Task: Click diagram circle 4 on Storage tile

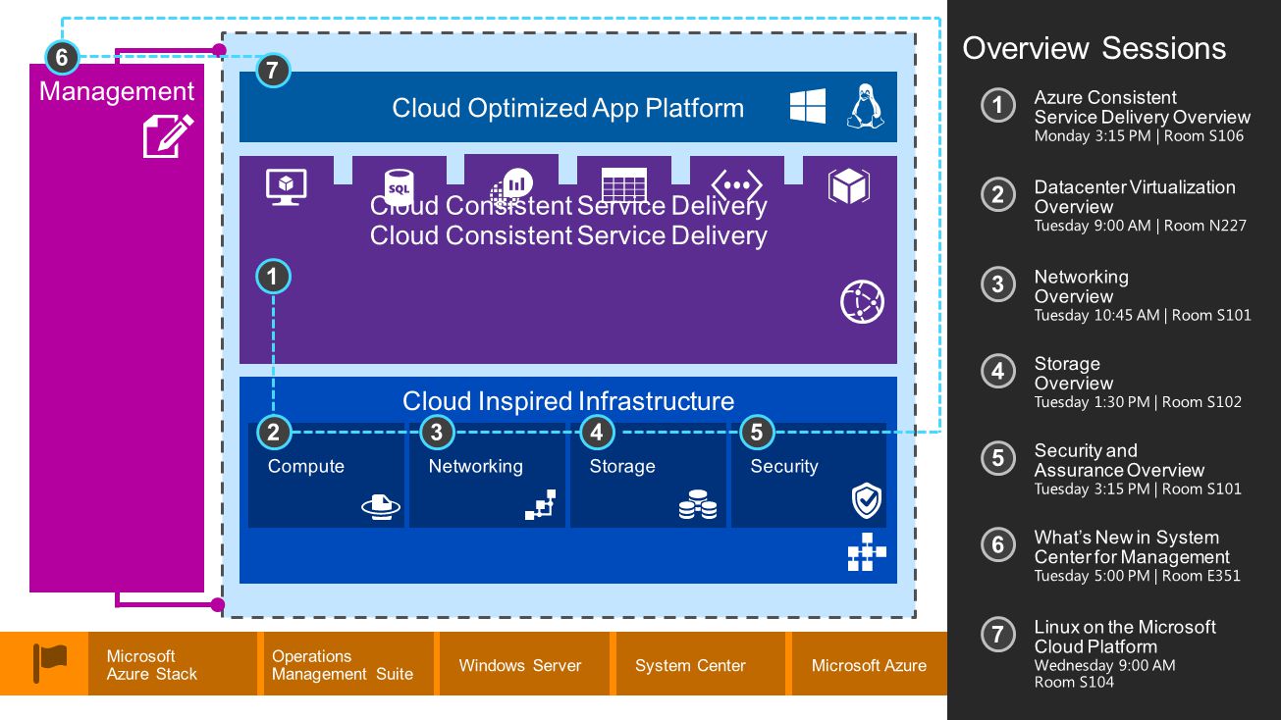Action: tap(597, 432)
